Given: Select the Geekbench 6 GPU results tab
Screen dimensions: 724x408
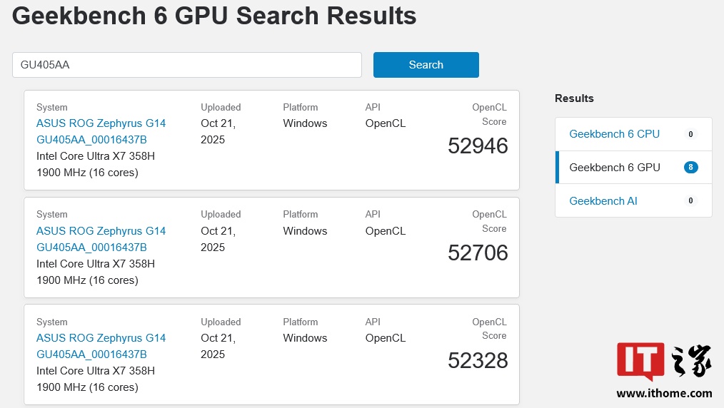Looking at the screenshot, I should (614, 168).
